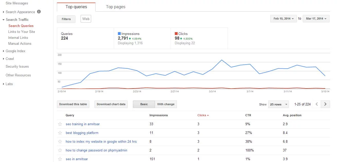The height and width of the screenshot is (162, 337).
Task: Star the "seo training in amritsar" query
Action: point(60,124)
